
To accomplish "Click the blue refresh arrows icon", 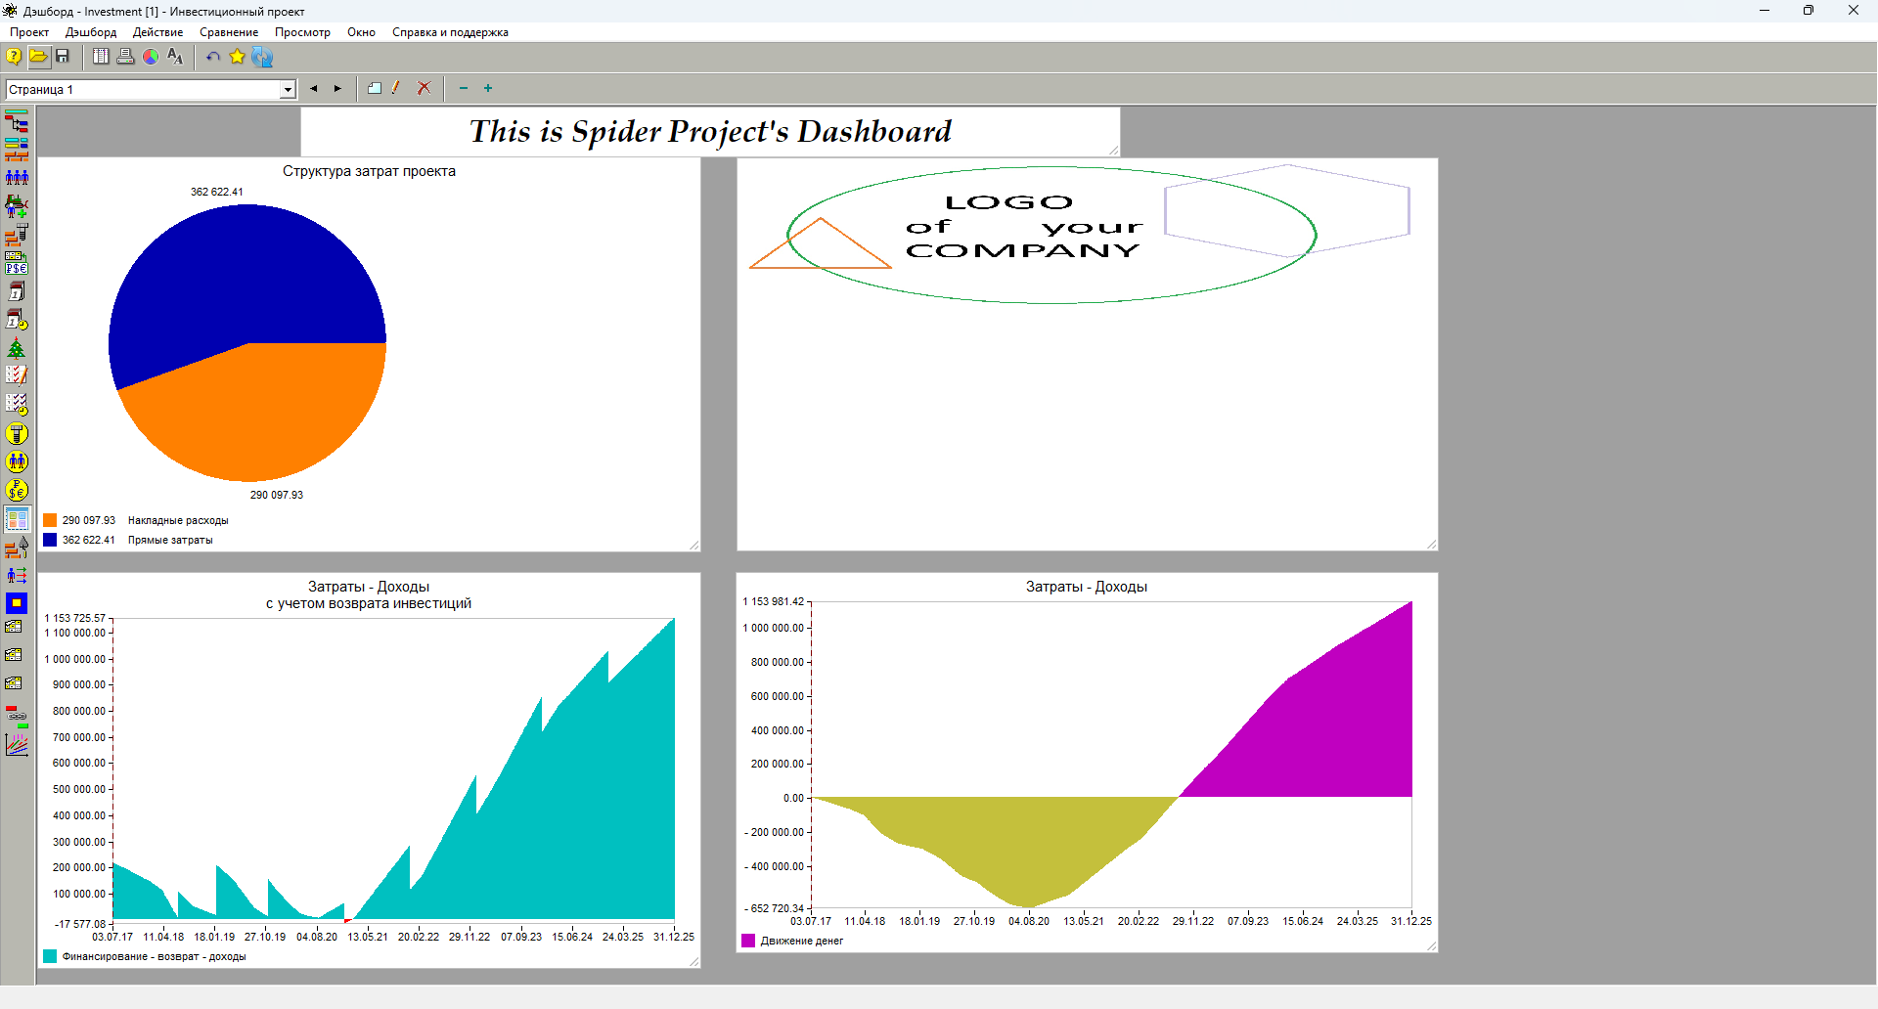I will tap(262, 57).
